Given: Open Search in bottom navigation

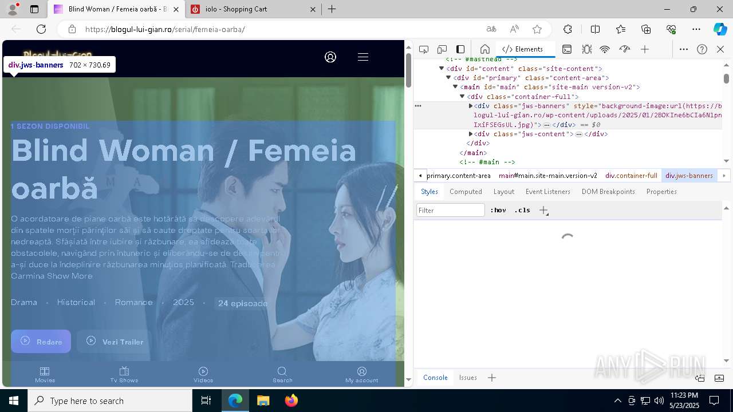Looking at the screenshot, I should click(x=282, y=375).
